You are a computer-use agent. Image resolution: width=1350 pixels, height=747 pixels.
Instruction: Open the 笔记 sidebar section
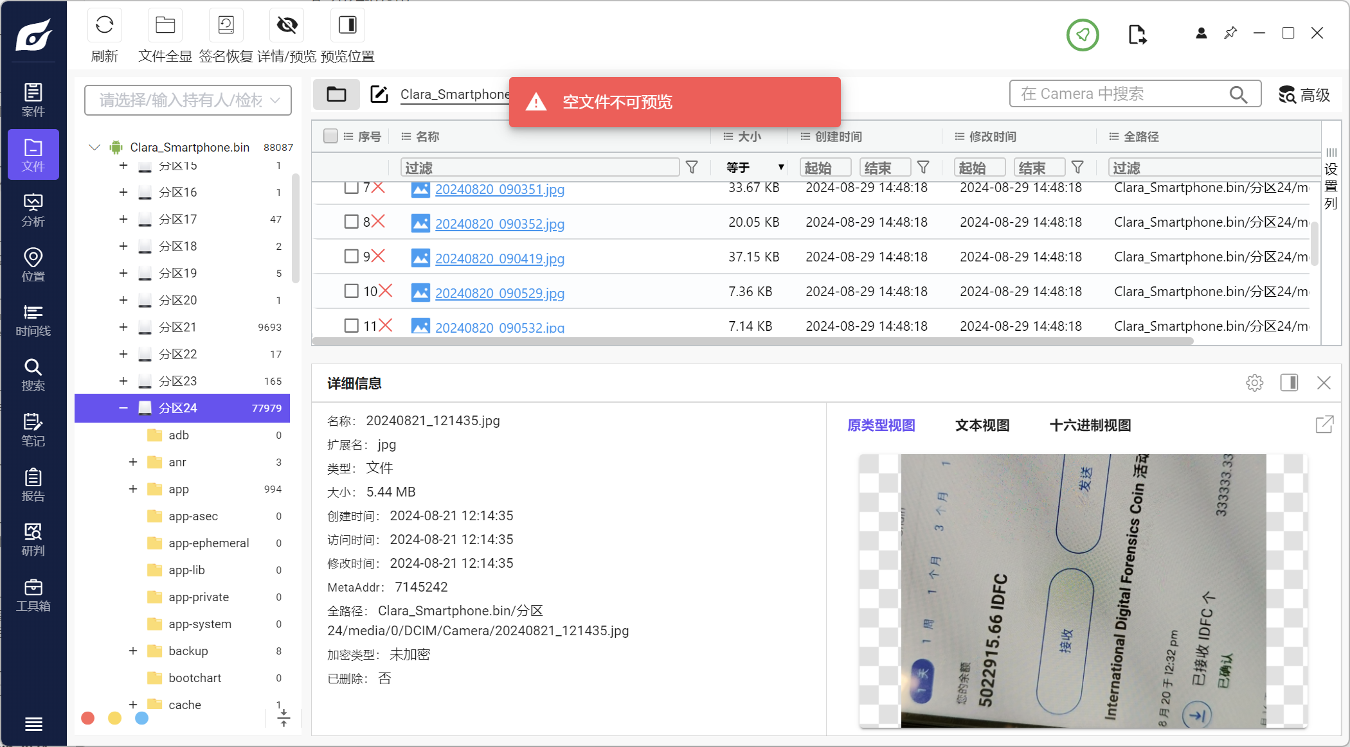[33, 430]
